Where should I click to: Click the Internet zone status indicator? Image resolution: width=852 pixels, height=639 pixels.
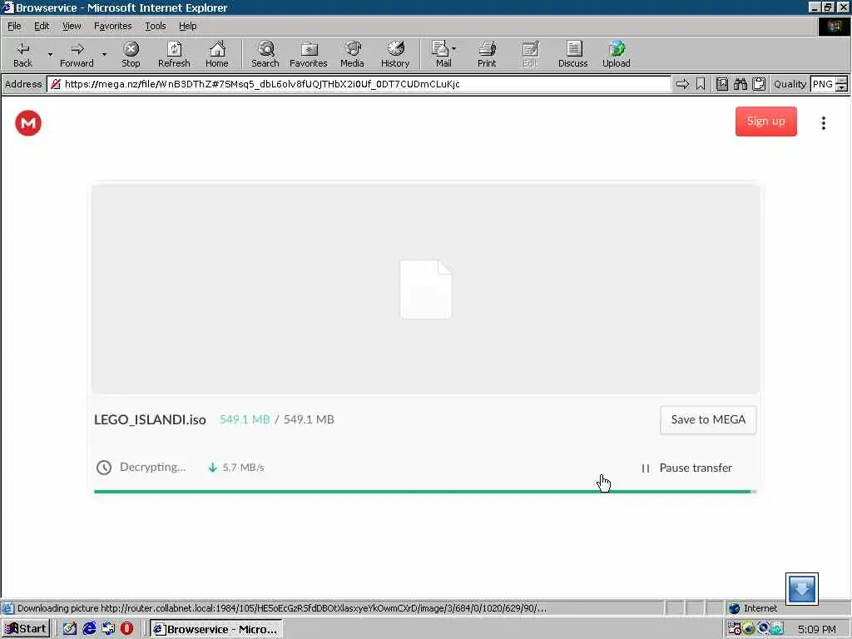[753, 608]
